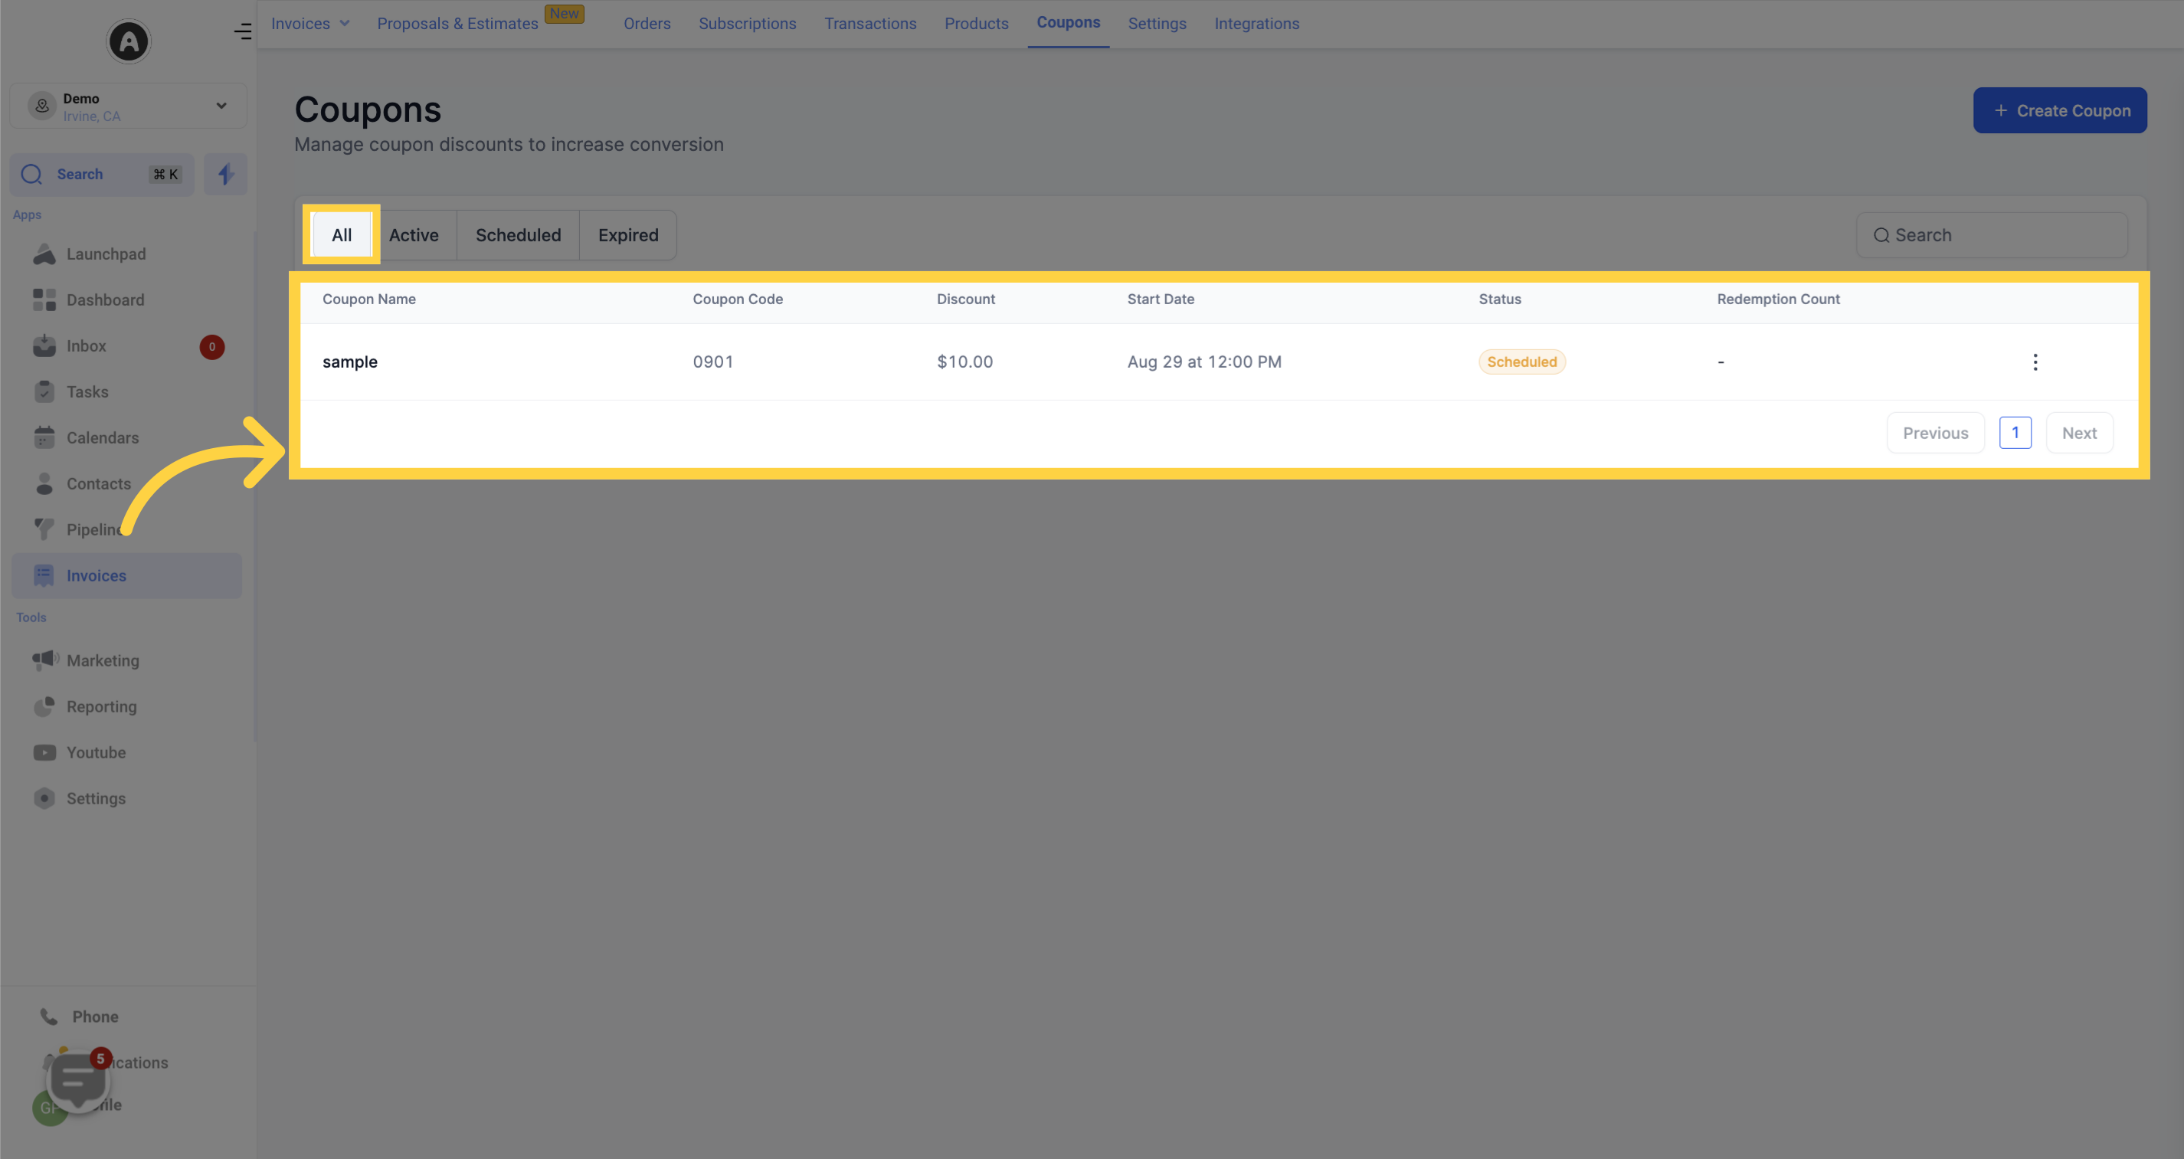Toggle the All coupons view
Screen dimensions: 2184x1159
click(341, 234)
